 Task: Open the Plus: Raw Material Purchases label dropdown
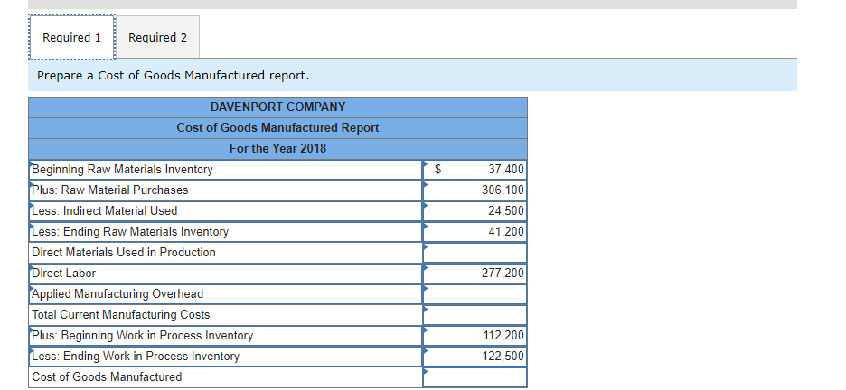tap(226, 190)
